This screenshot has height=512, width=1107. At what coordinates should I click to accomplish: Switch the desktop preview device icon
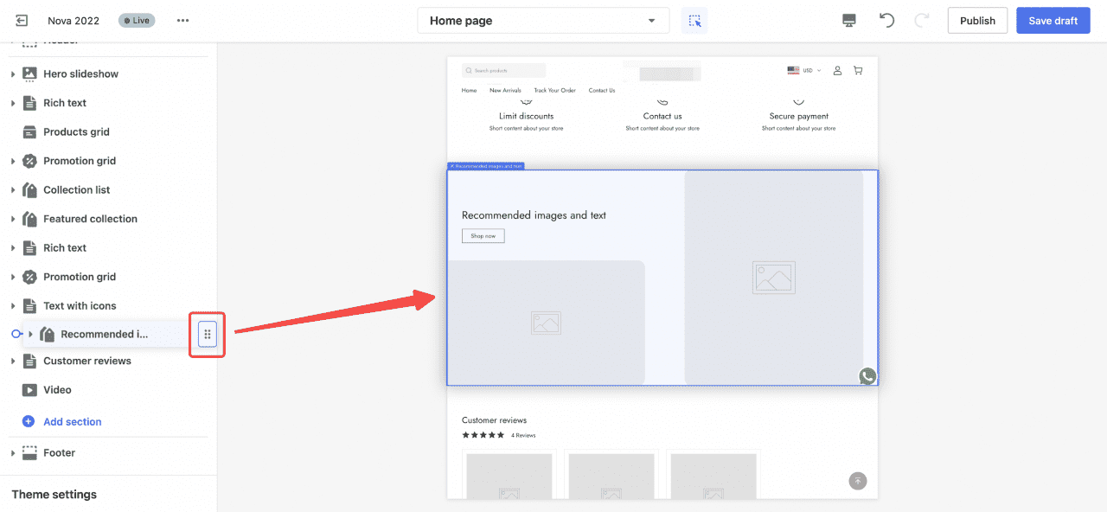click(849, 21)
